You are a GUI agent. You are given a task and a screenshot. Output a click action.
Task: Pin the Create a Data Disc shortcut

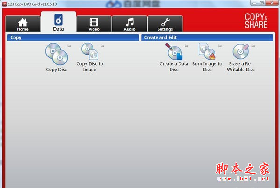[186, 46]
